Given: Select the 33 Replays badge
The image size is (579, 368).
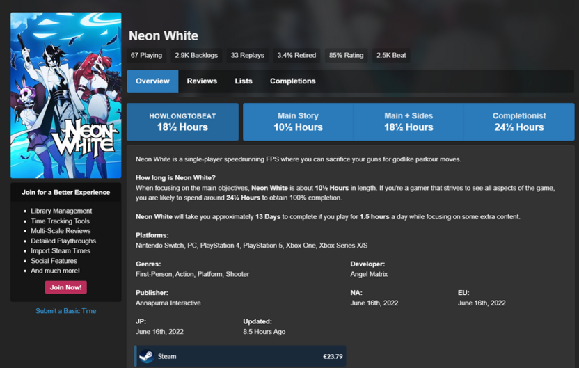Looking at the screenshot, I should [x=248, y=56].
